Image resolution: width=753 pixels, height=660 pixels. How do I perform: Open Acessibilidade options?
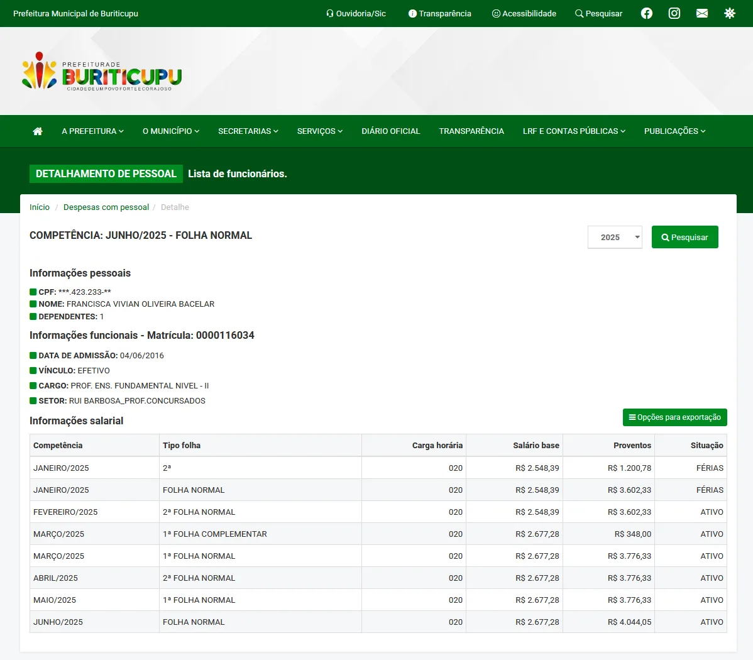point(524,13)
